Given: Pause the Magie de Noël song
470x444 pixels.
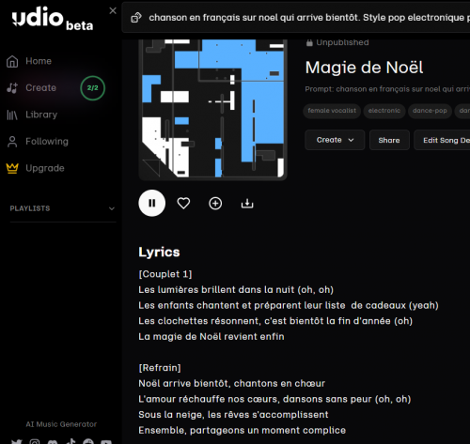Looking at the screenshot, I should [x=152, y=203].
